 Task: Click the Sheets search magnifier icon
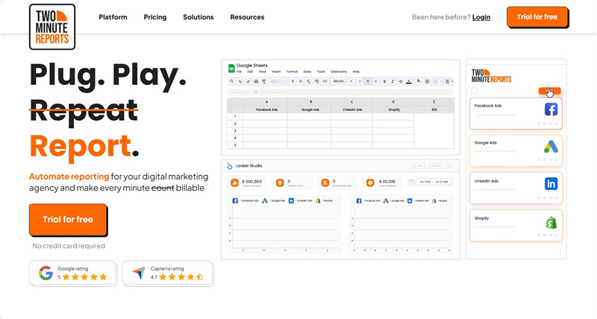[231, 81]
